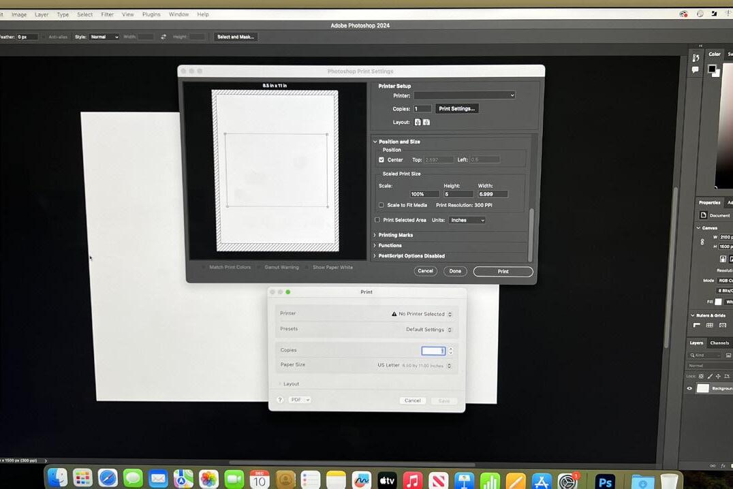Open the Photos app in the Dock
The width and height of the screenshot is (733, 489).
208,479
